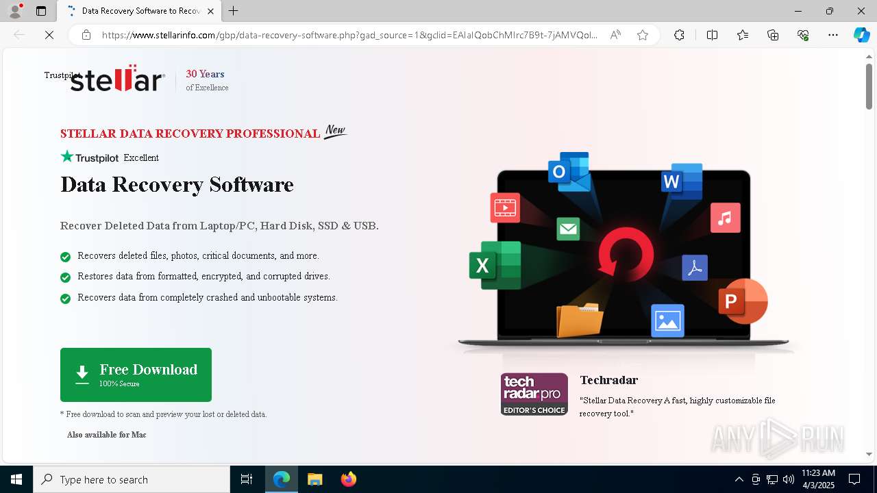Open the notification center
Viewport: 877px width, 493px height.
pos(854,479)
